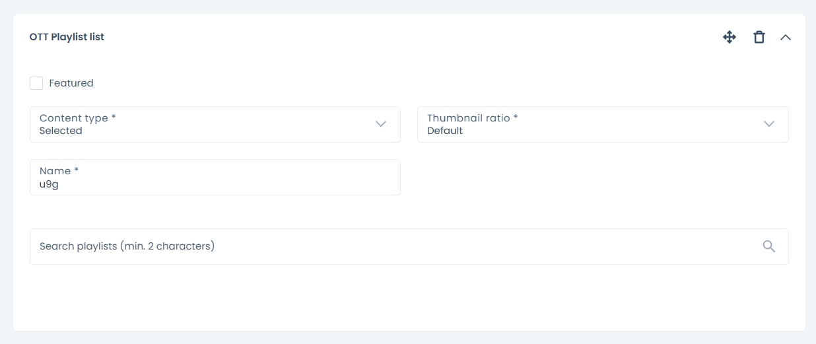Delete the OTT Playlist list block

click(759, 37)
